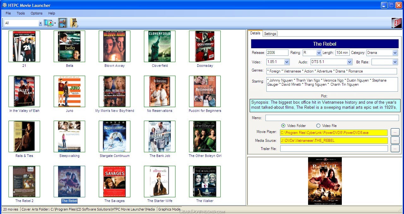Open the film strip toolbar icon
Viewport: 404px width, 214px height.
[x=62, y=23]
